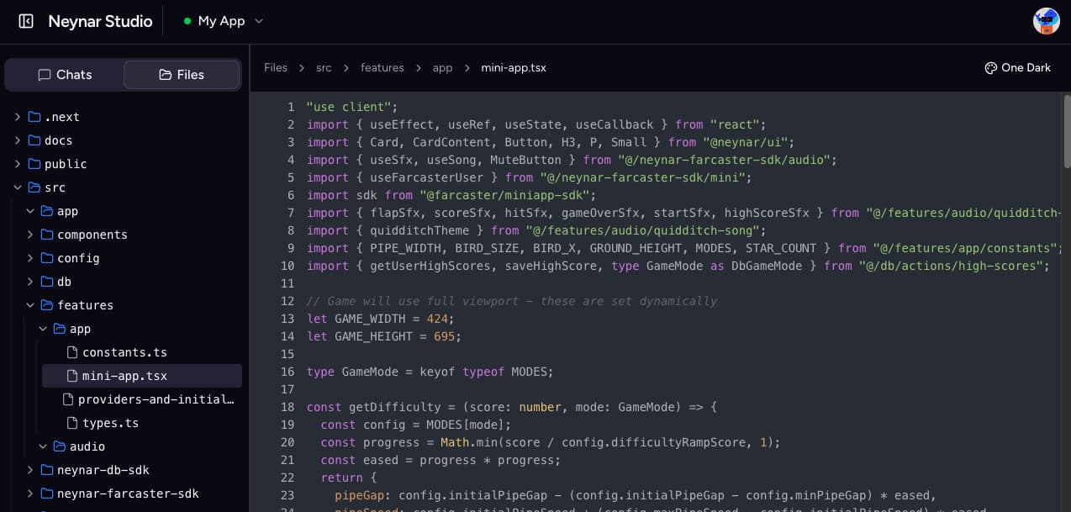
Task: Select the neynar-db-sdk folder
Action: (103, 470)
